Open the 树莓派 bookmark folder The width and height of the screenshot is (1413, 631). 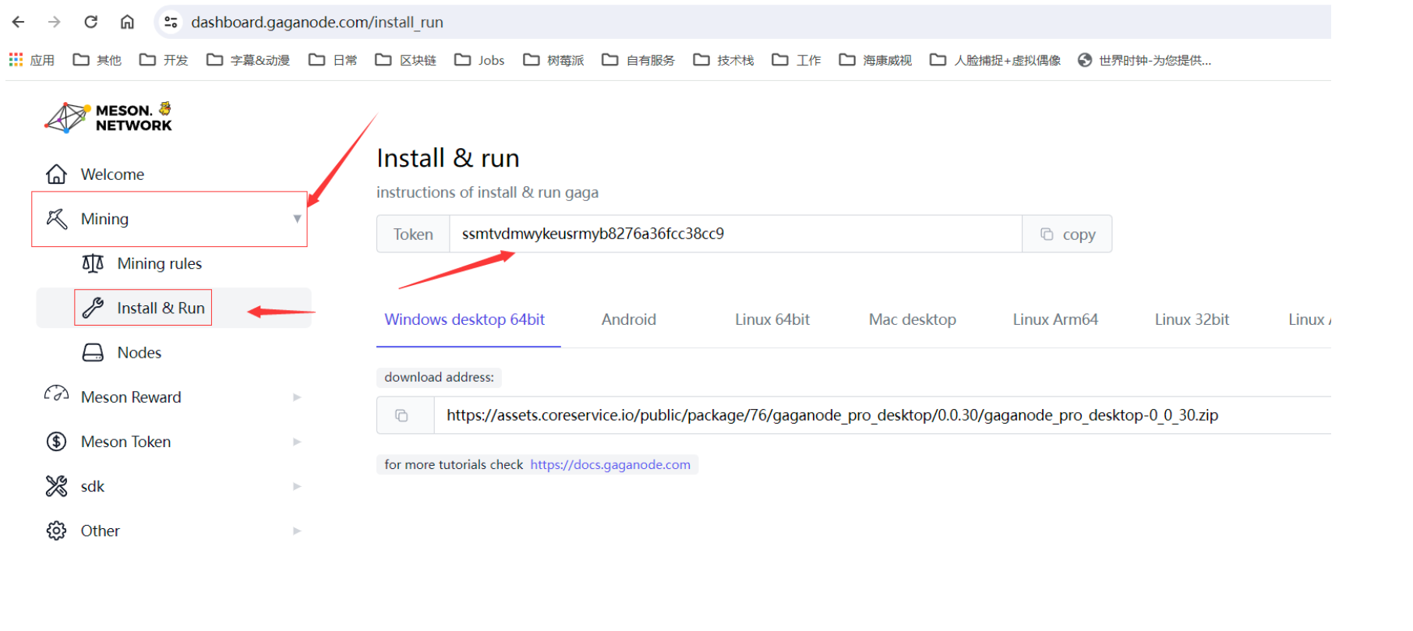point(553,60)
